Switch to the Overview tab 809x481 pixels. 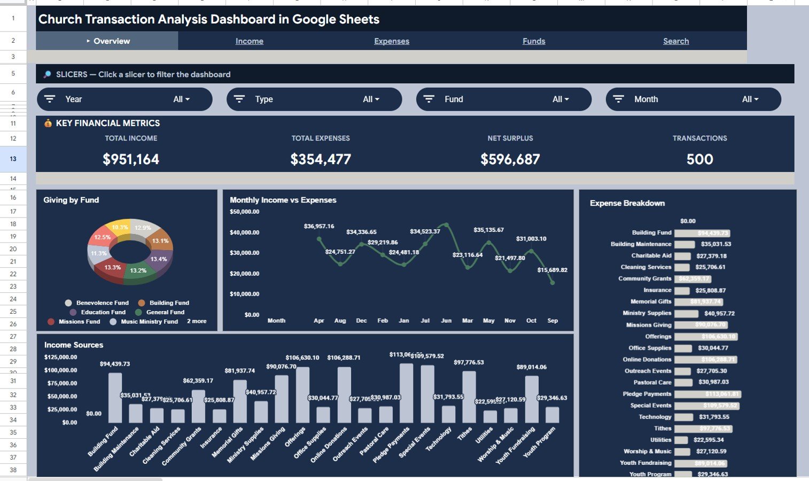[107, 41]
